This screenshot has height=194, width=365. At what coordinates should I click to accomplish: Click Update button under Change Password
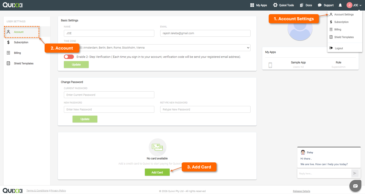click(85, 119)
